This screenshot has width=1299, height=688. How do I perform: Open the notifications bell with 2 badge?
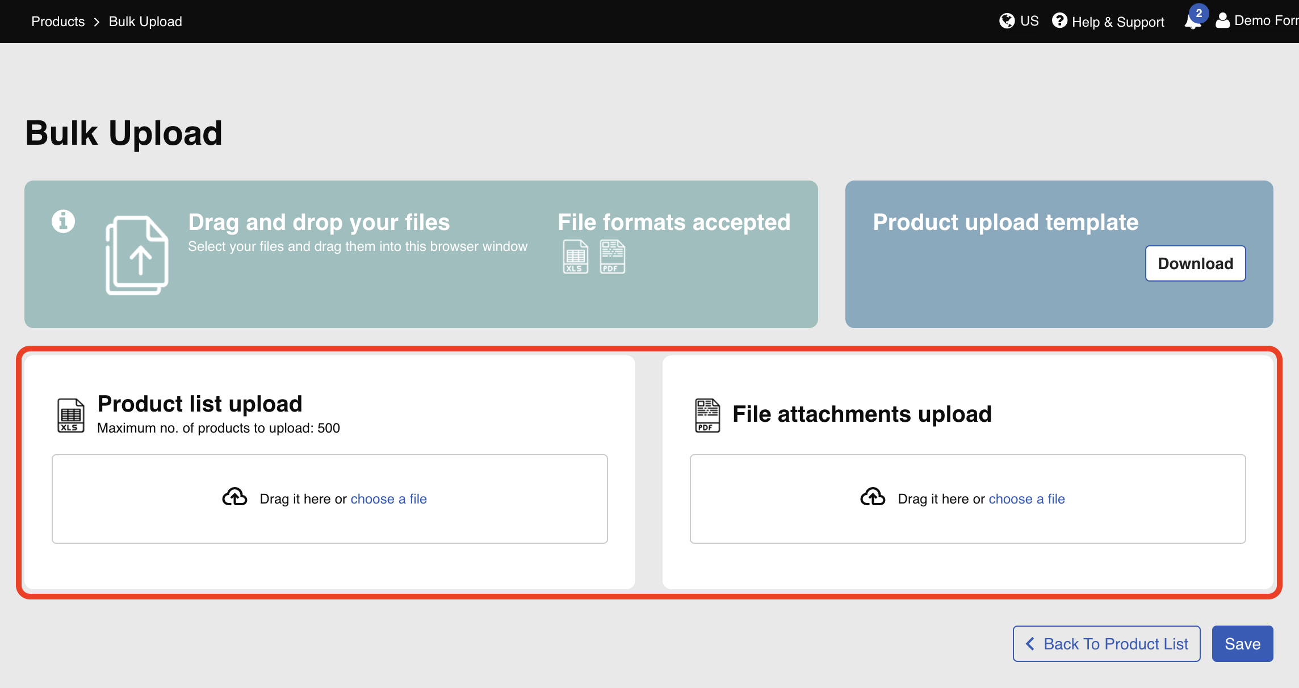[1193, 20]
